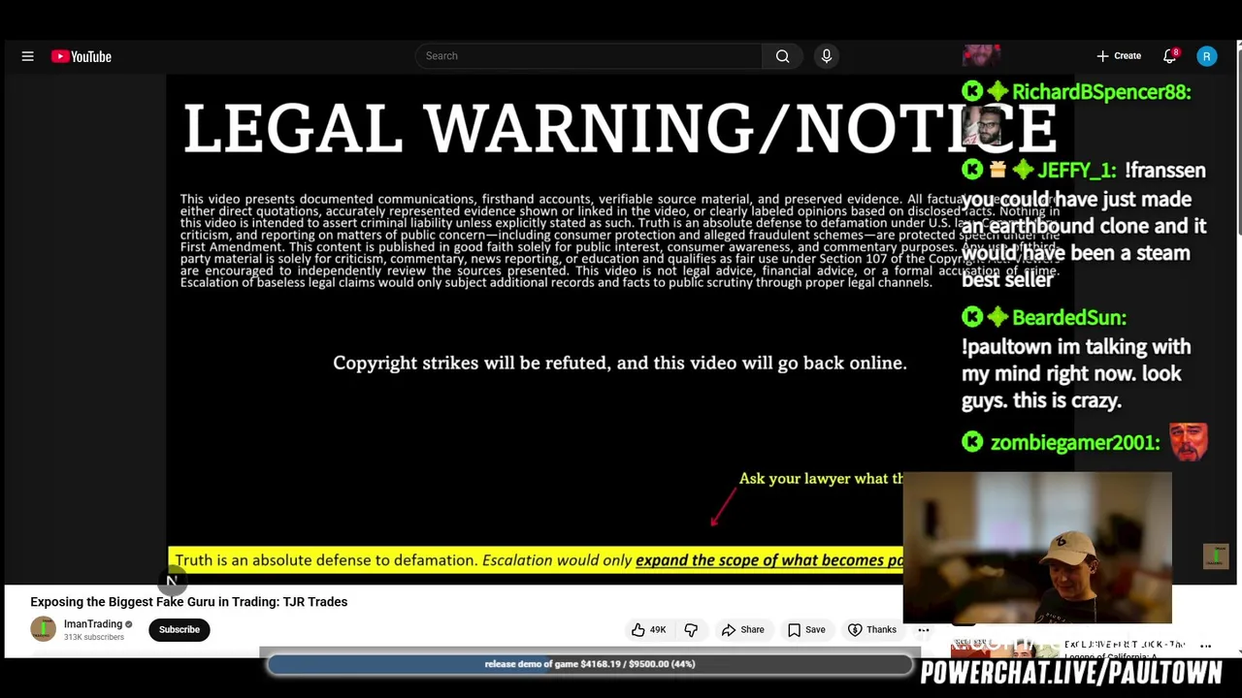Open the Create menu button

pyautogui.click(x=1119, y=56)
